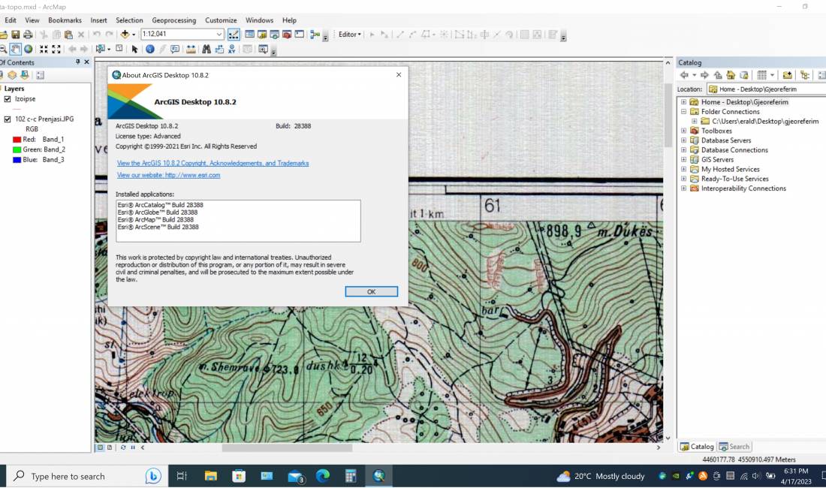The width and height of the screenshot is (826, 488).
Task: Refresh the map view button
Action: [x=123, y=447]
